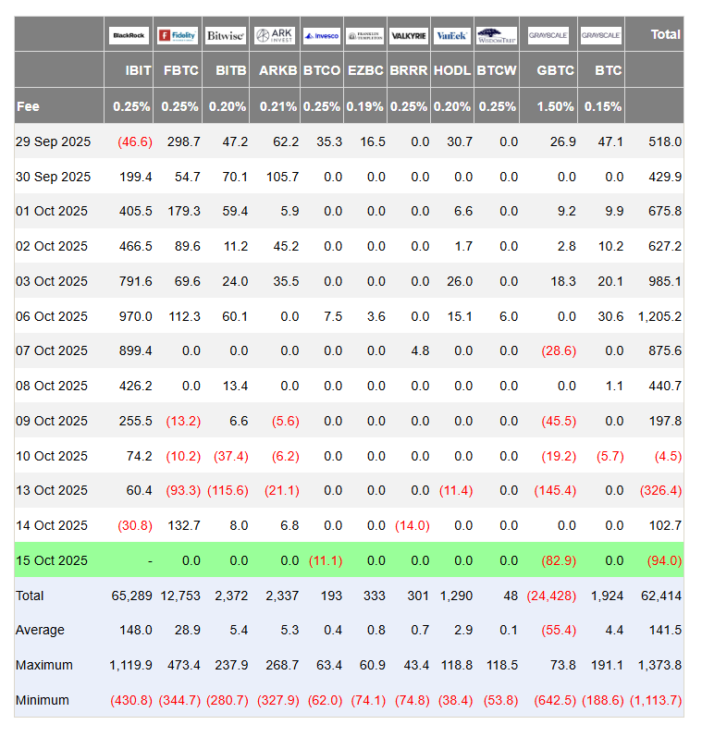The width and height of the screenshot is (702, 737).
Task: Select the IBIT ticker column header
Action: 138,70
